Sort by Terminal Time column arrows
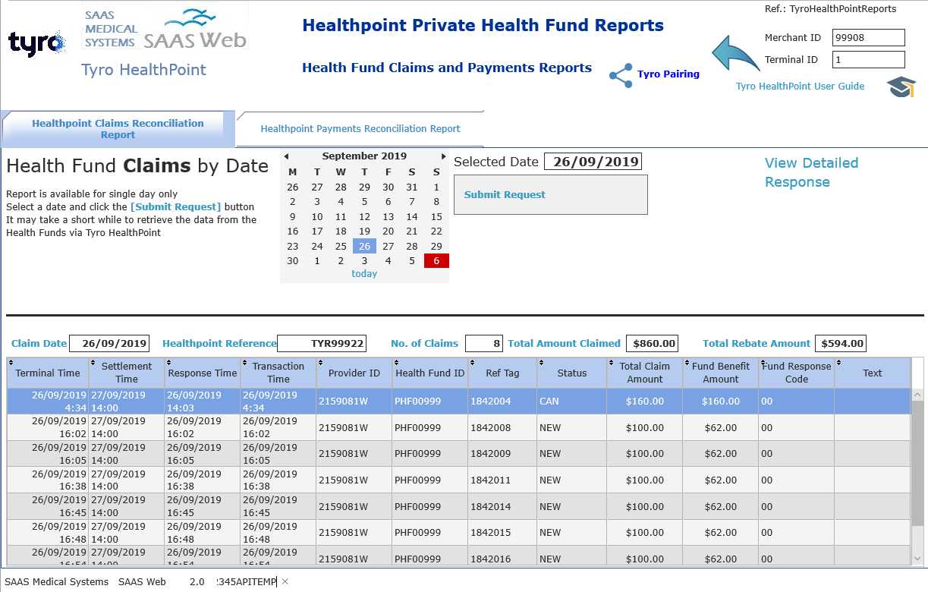 (11, 363)
